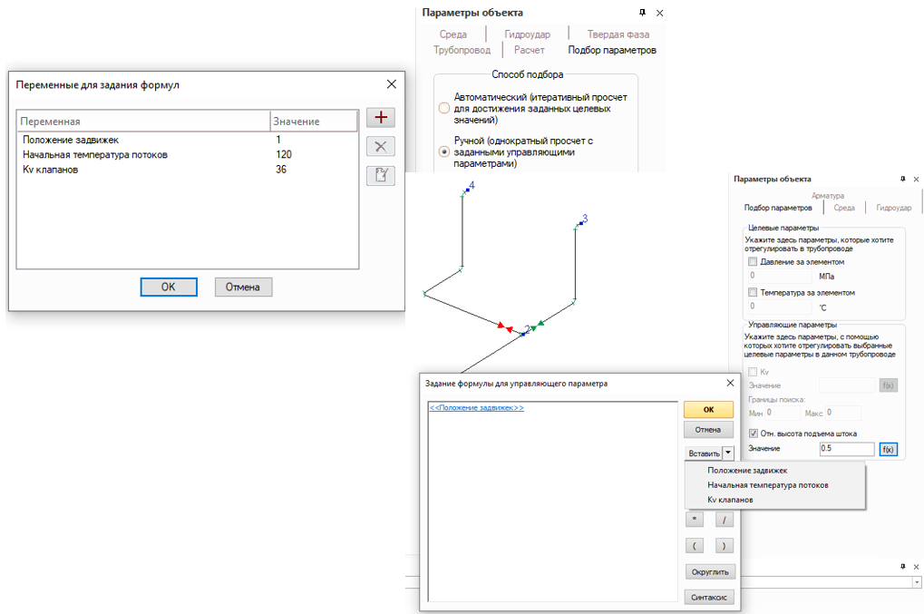Click the active f(x) formula button
Image resolution: width=924 pixels, height=614 pixels.
pos(888,449)
